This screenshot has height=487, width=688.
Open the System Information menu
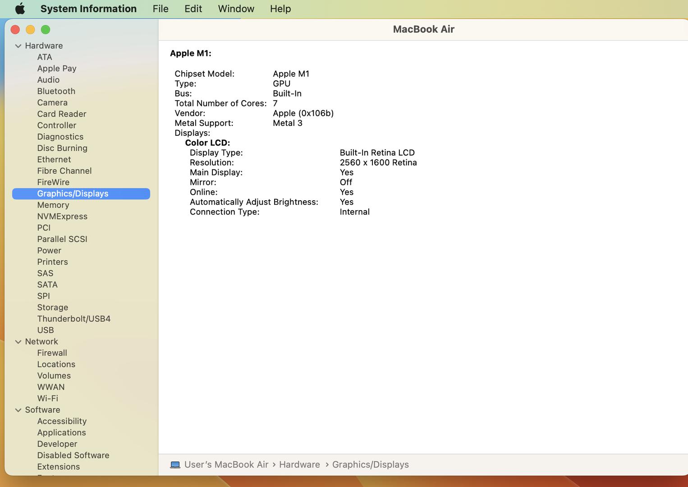[x=88, y=9]
